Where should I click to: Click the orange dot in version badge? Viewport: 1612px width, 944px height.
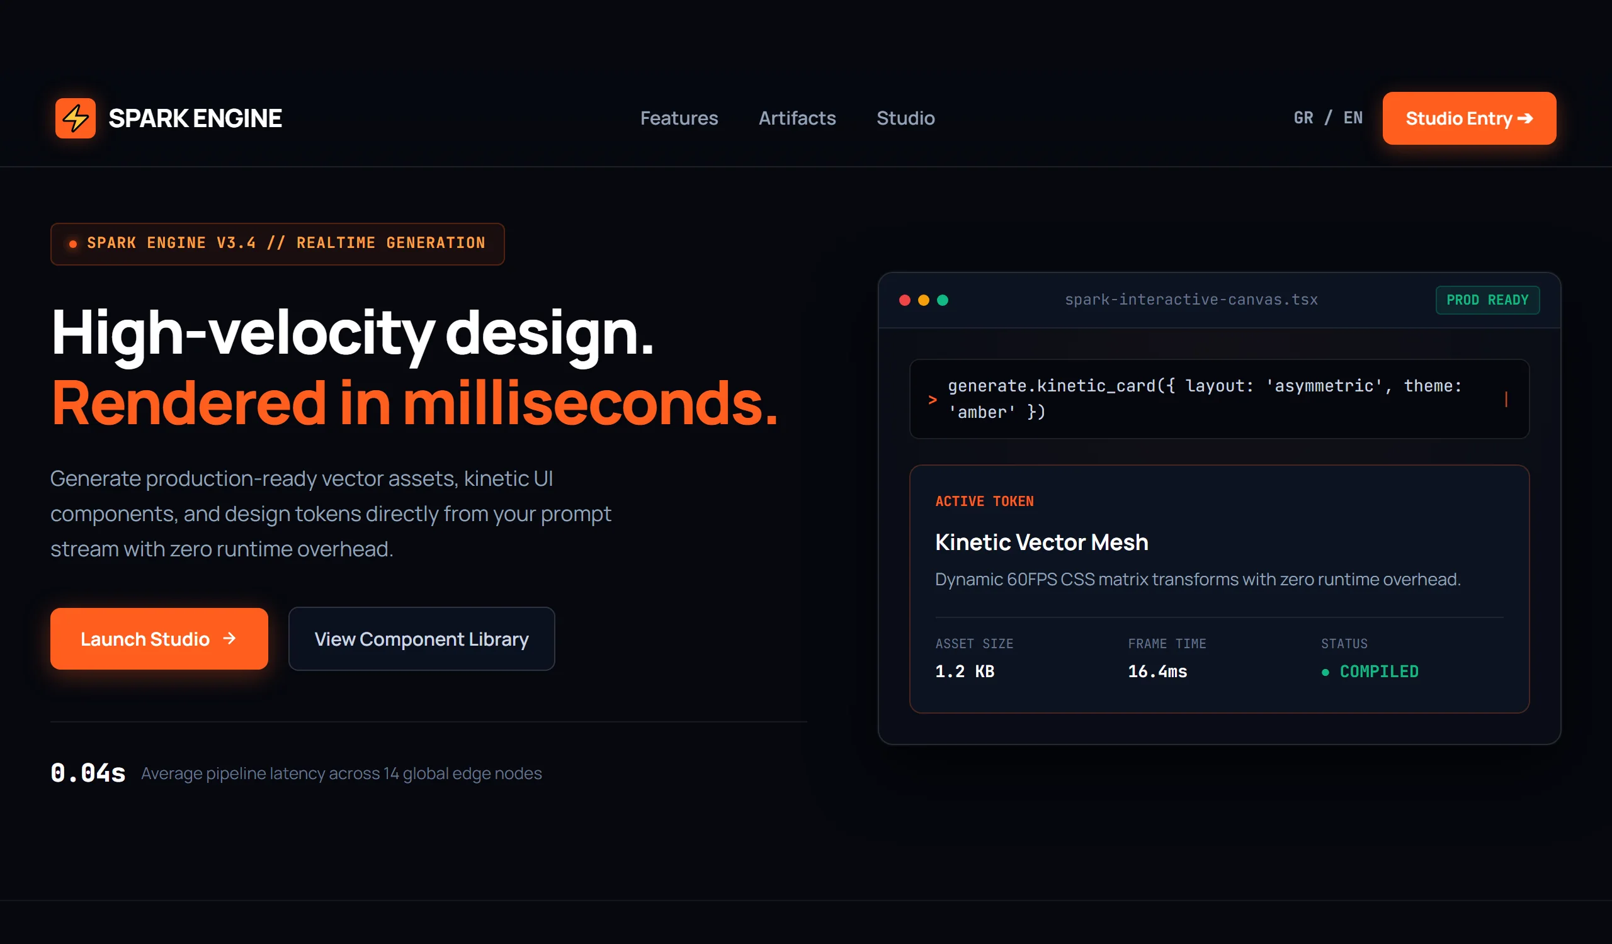(73, 244)
